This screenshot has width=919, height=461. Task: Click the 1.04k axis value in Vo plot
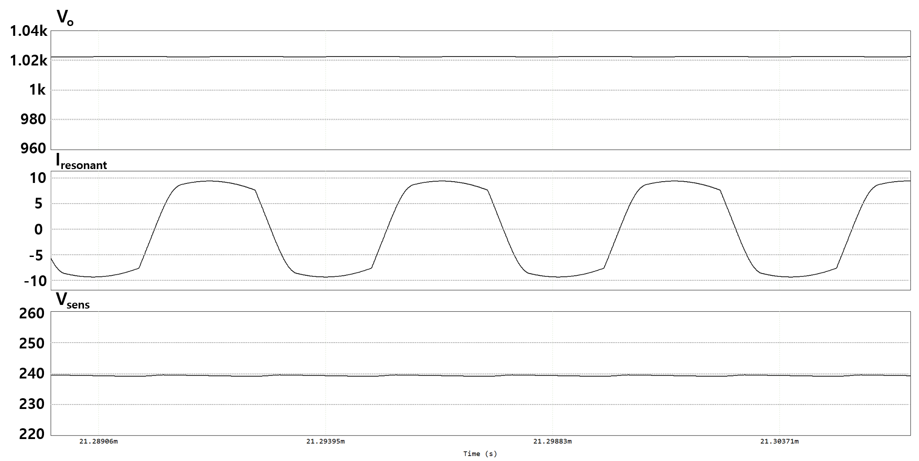coord(28,31)
